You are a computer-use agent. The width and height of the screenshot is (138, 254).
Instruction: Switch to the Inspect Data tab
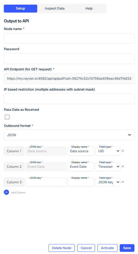54,8
